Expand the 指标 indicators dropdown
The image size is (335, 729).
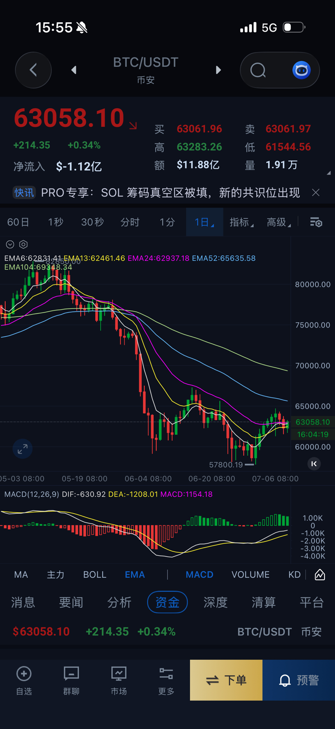click(242, 222)
